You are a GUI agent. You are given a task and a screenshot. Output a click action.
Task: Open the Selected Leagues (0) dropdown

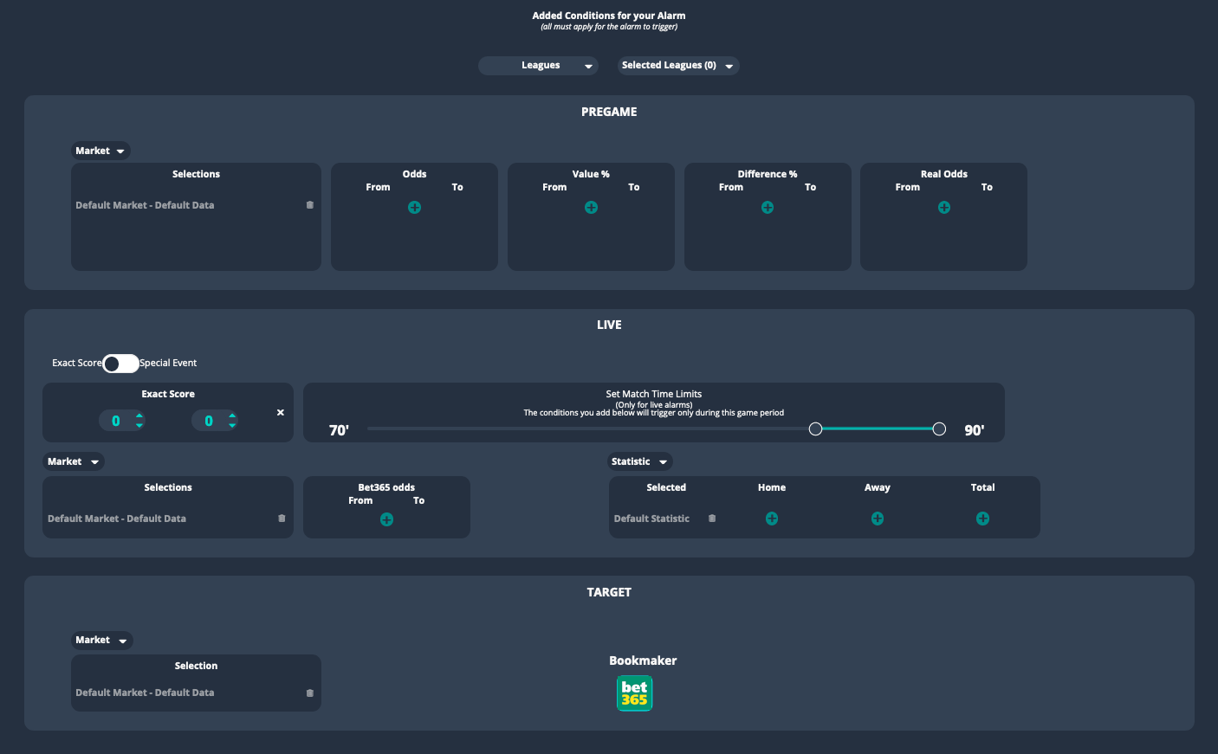tap(678, 65)
